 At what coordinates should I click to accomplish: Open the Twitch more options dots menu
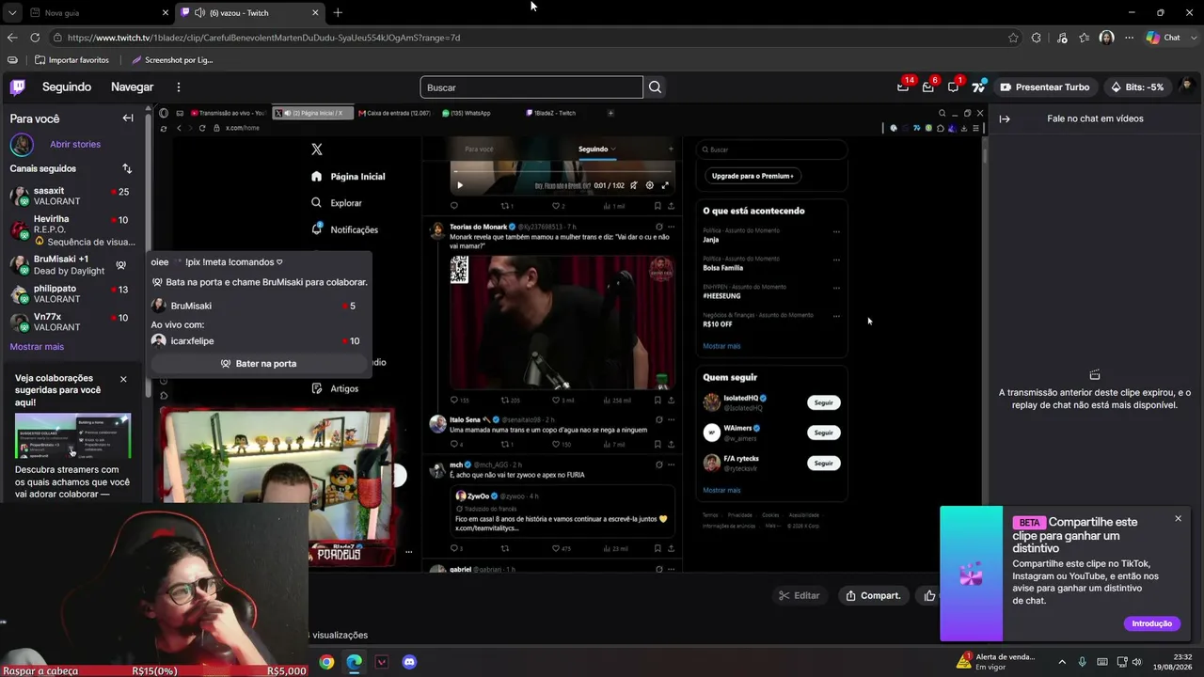(x=179, y=87)
